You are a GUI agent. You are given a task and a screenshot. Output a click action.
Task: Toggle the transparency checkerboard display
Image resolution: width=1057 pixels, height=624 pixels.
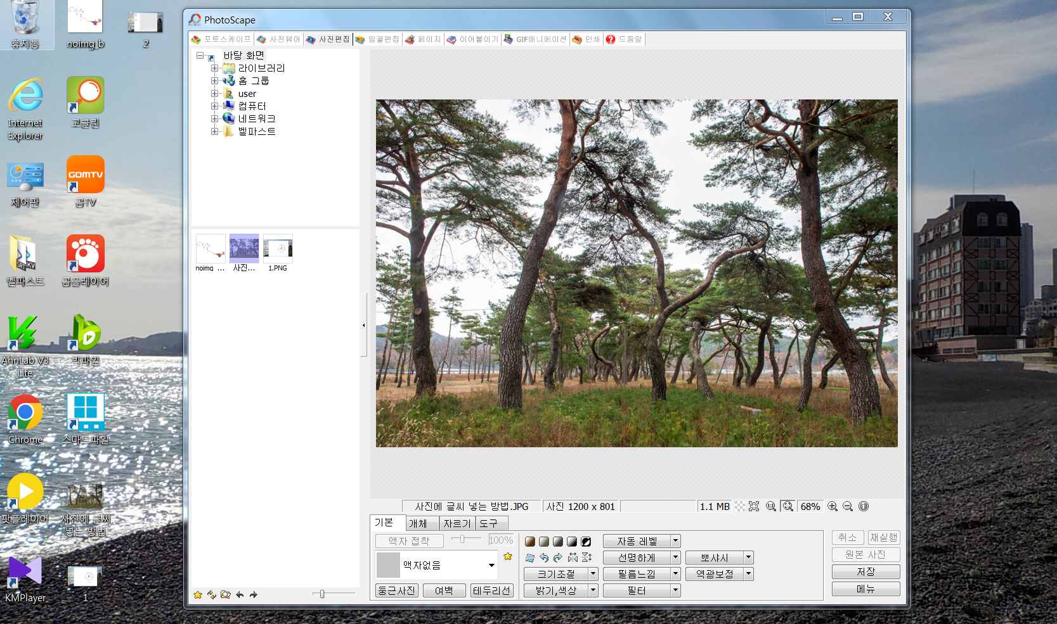(x=740, y=506)
